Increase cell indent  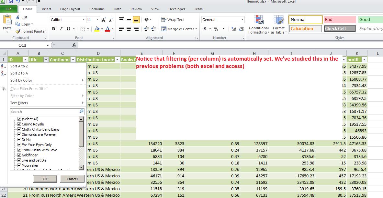(x=154, y=29)
